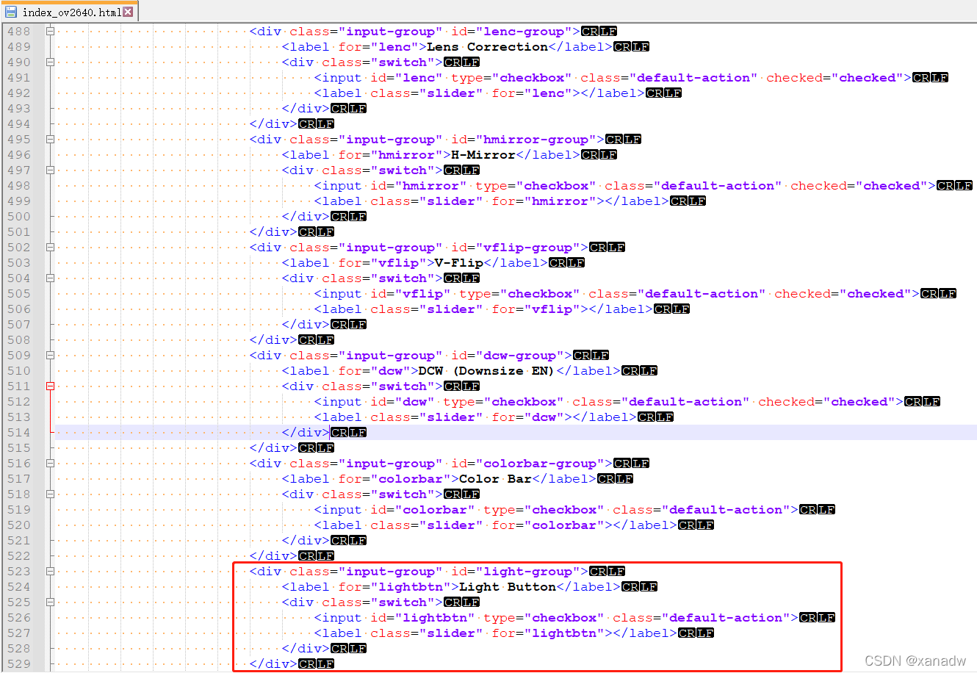Close the index_ov2640.html tab

(128, 12)
